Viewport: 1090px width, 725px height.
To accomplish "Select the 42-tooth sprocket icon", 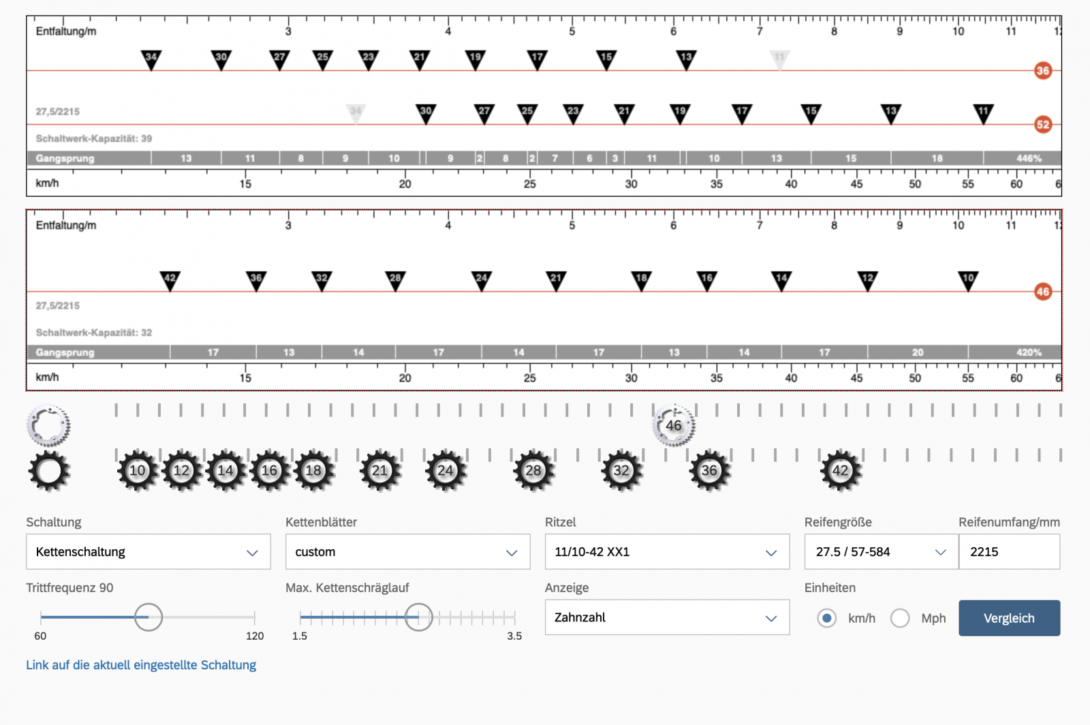I will coord(841,471).
